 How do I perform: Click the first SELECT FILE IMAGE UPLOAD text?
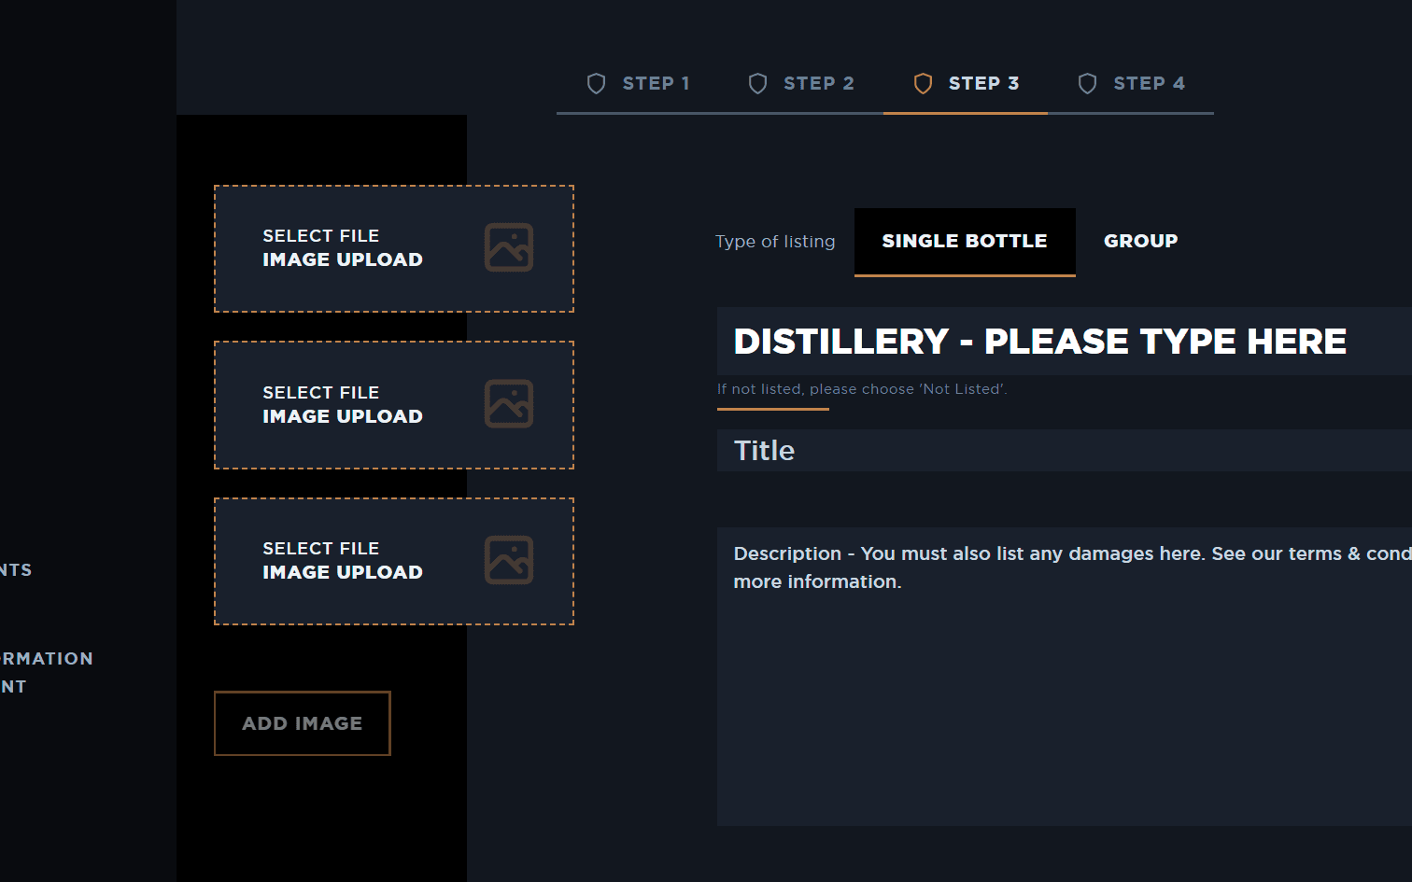pyautogui.click(x=342, y=248)
